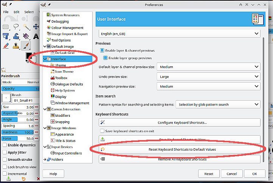Select Tool Options in preferences tree
This screenshot has width=273, height=183.
coord(61,40)
